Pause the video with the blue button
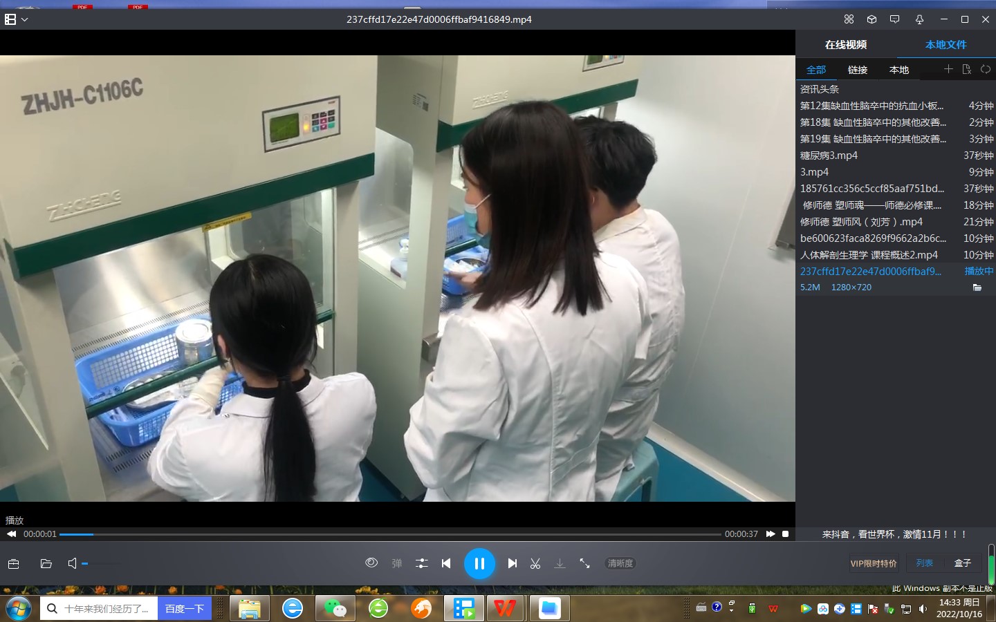Viewport: 996px width, 622px height. [479, 563]
